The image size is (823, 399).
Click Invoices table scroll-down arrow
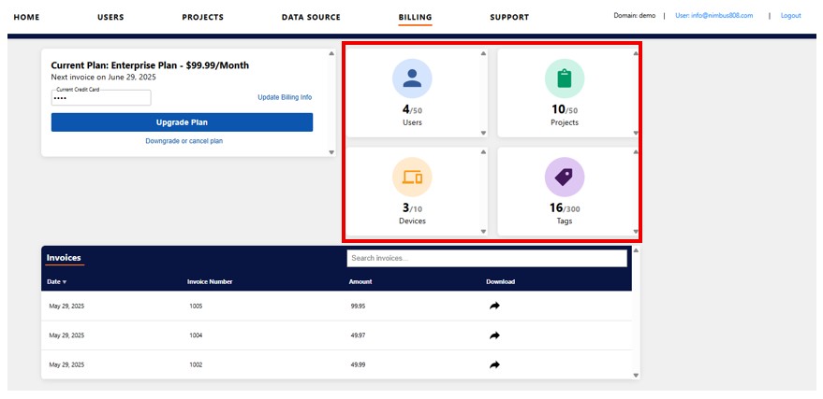[636, 376]
